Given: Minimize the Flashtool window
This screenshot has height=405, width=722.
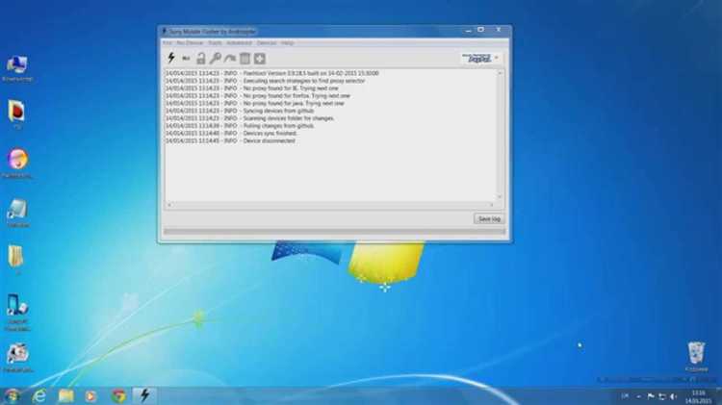Looking at the screenshot, I should pos(468,31).
